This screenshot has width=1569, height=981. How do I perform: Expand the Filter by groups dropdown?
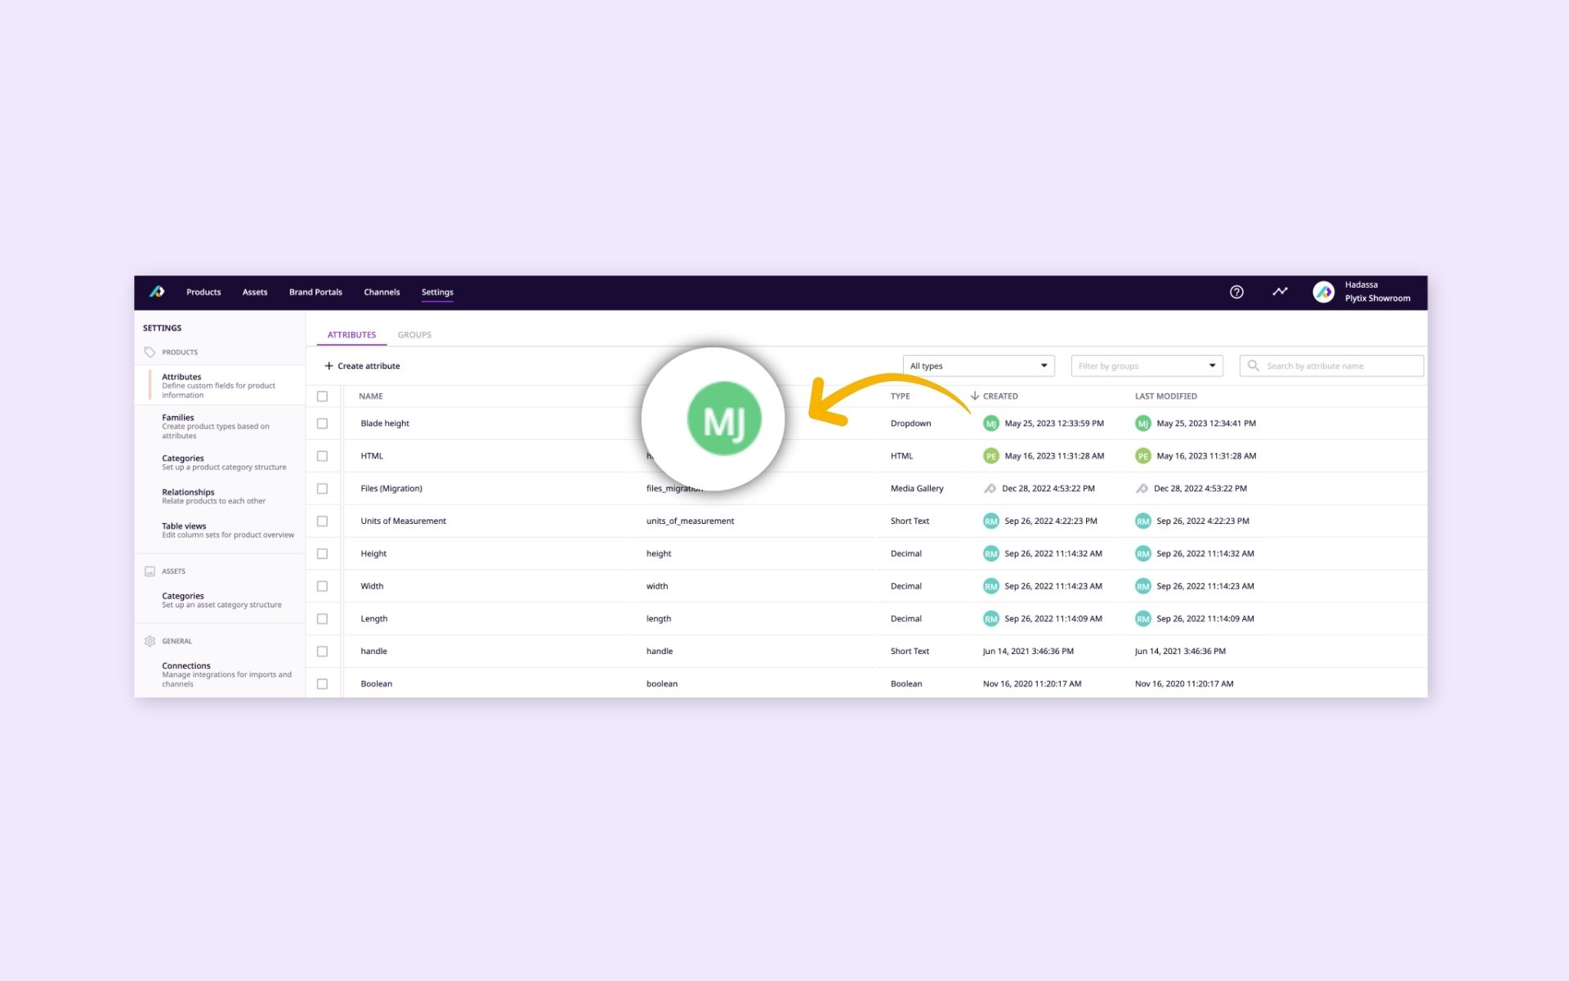pyautogui.click(x=1147, y=365)
